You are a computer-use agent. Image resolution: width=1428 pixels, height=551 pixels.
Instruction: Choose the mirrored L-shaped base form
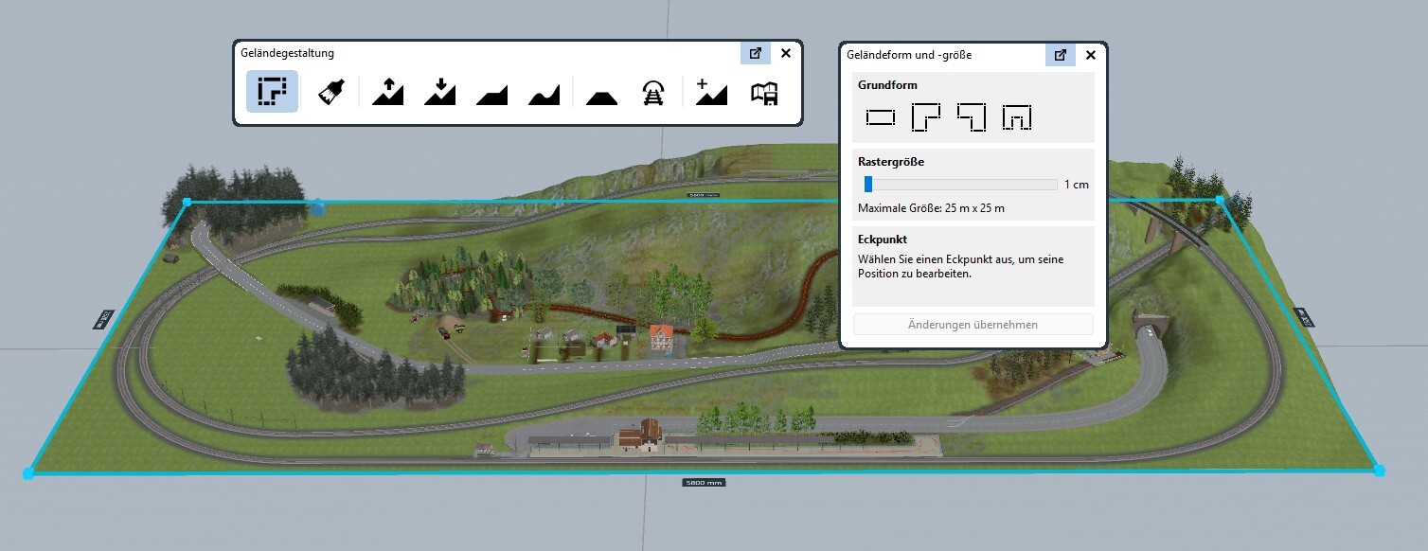click(x=972, y=117)
